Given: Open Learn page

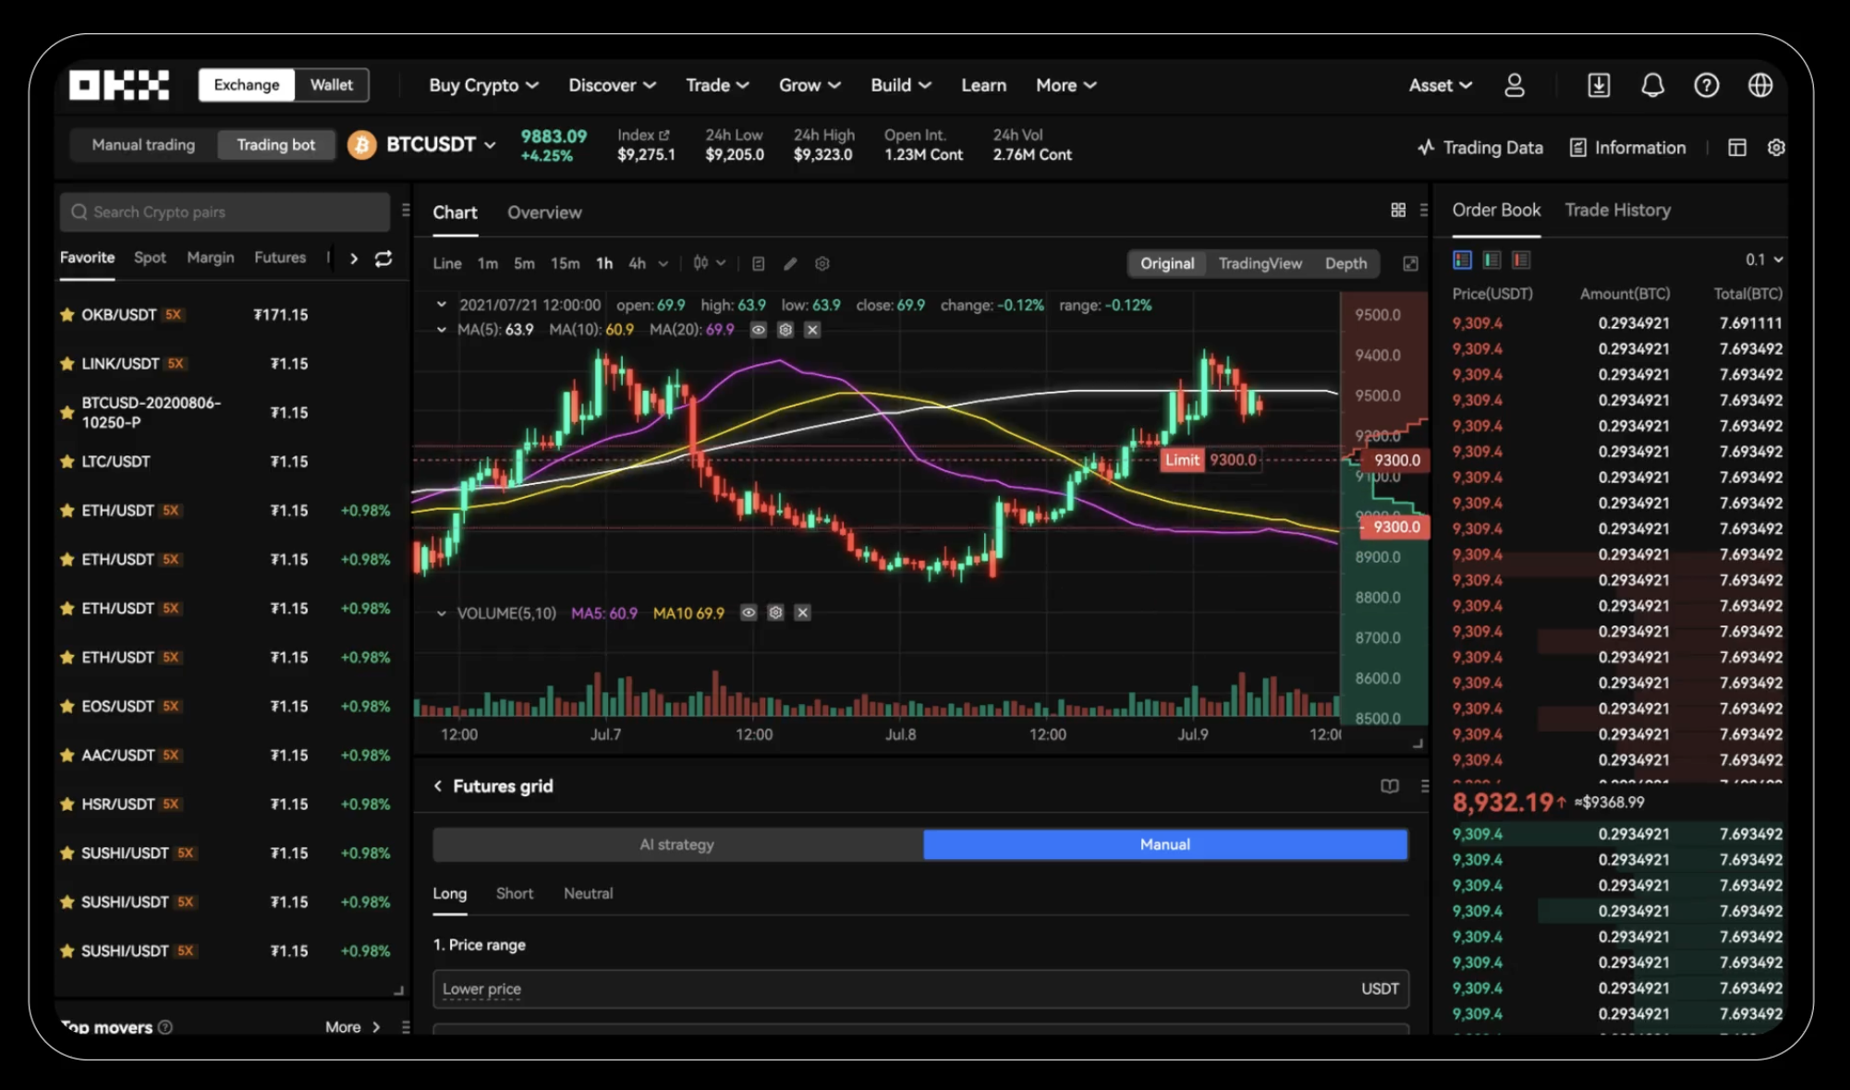Looking at the screenshot, I should coord(983,85).
